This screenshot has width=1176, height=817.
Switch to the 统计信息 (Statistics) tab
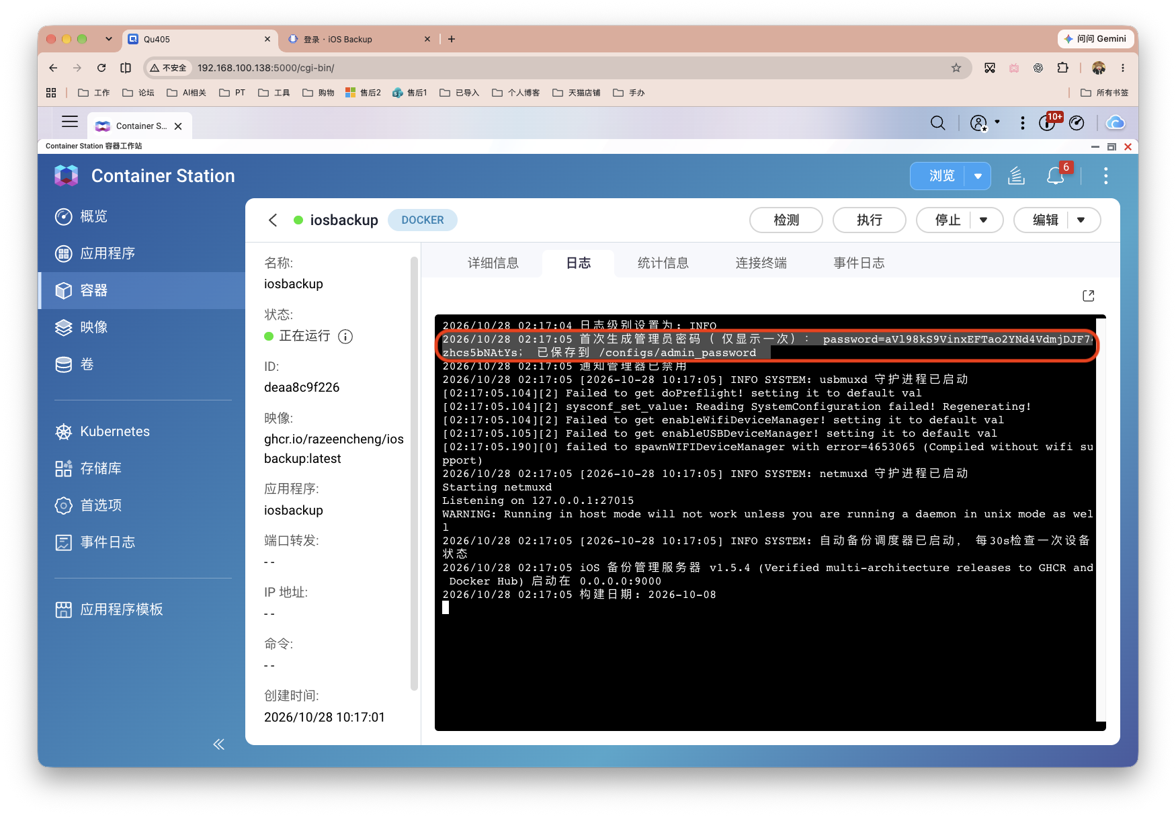pyautogui.click(x=663, y=263)
